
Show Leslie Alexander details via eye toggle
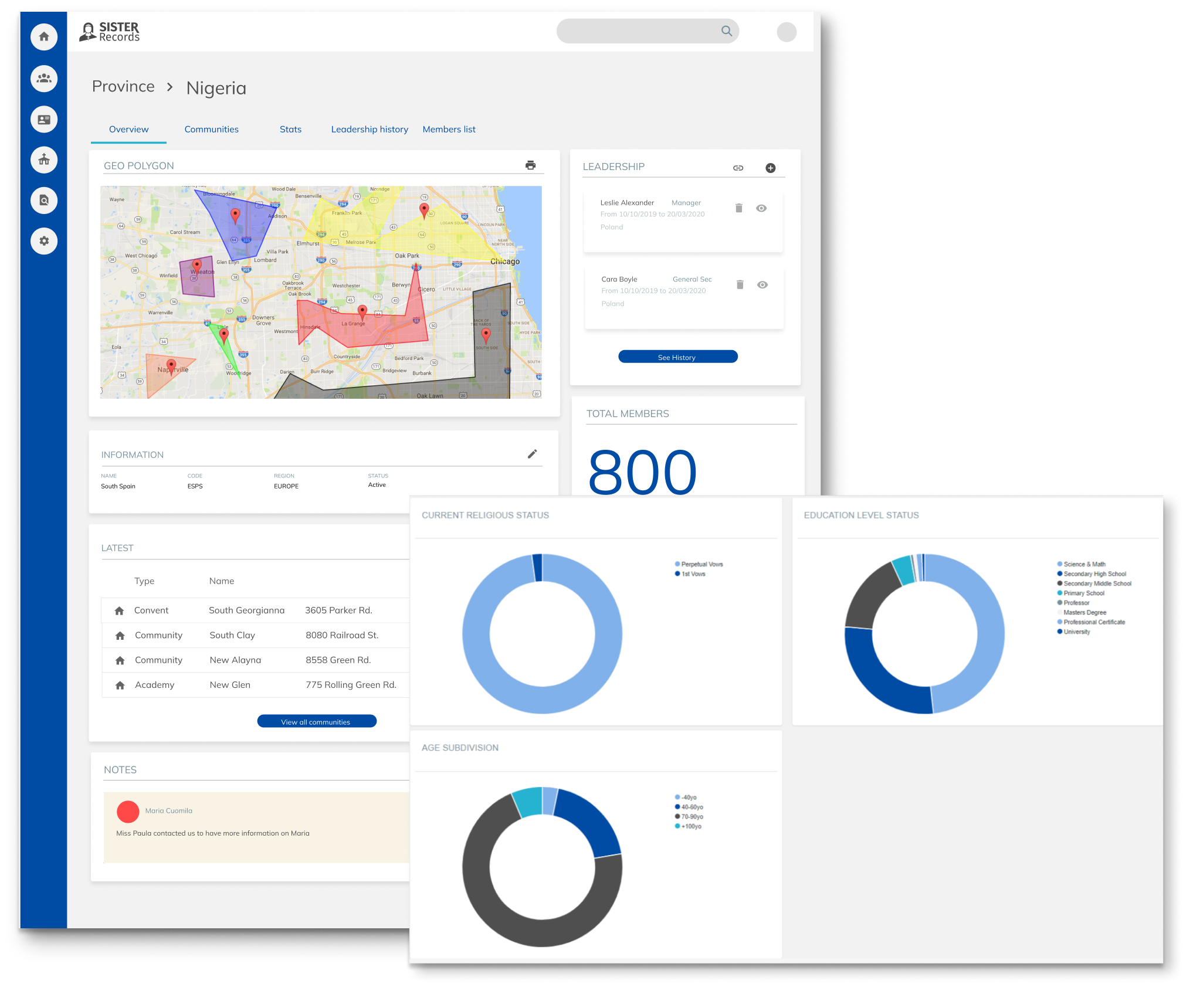click(762, 208)
